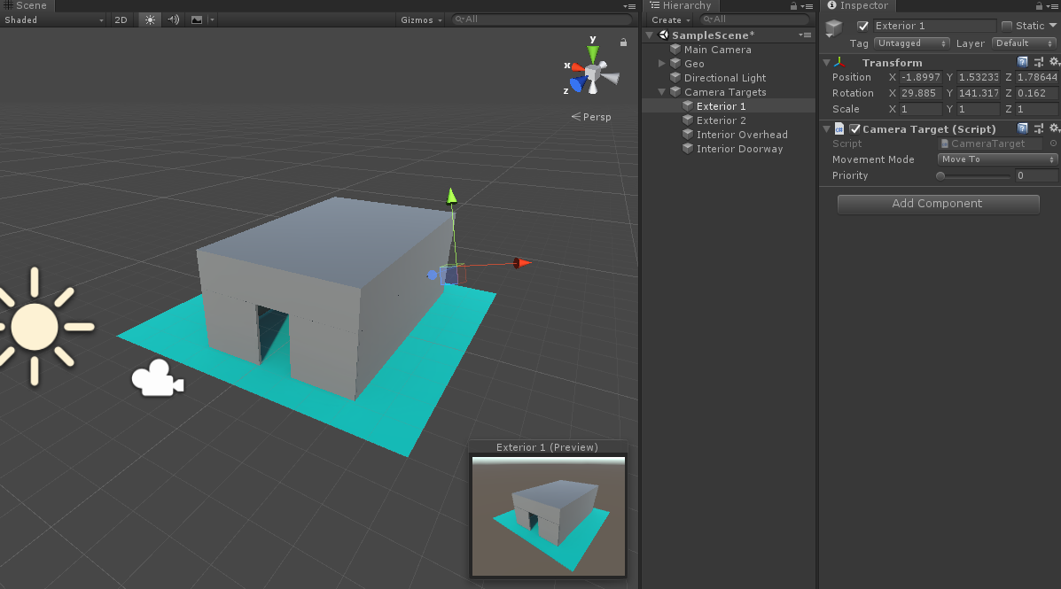
Task: Collapse the SampleScene root
Action: (650, 35)
